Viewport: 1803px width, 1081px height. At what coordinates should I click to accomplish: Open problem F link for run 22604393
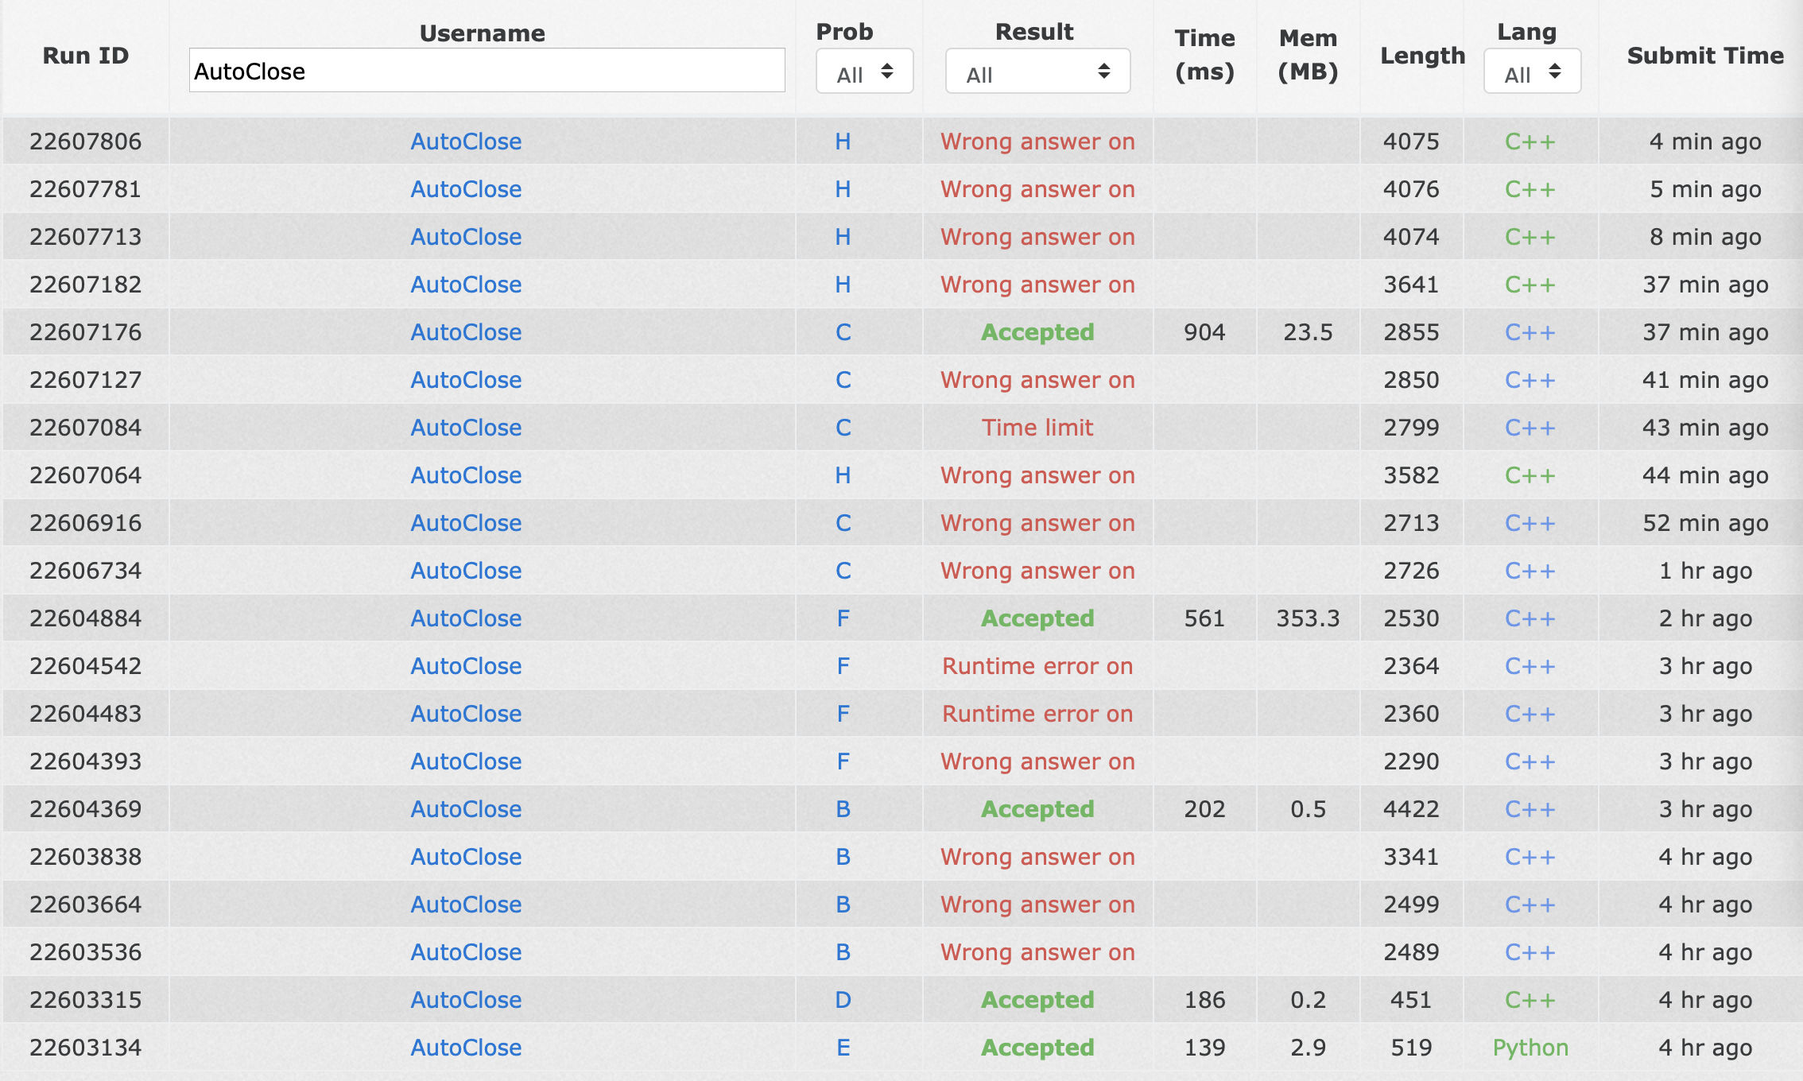843,761
